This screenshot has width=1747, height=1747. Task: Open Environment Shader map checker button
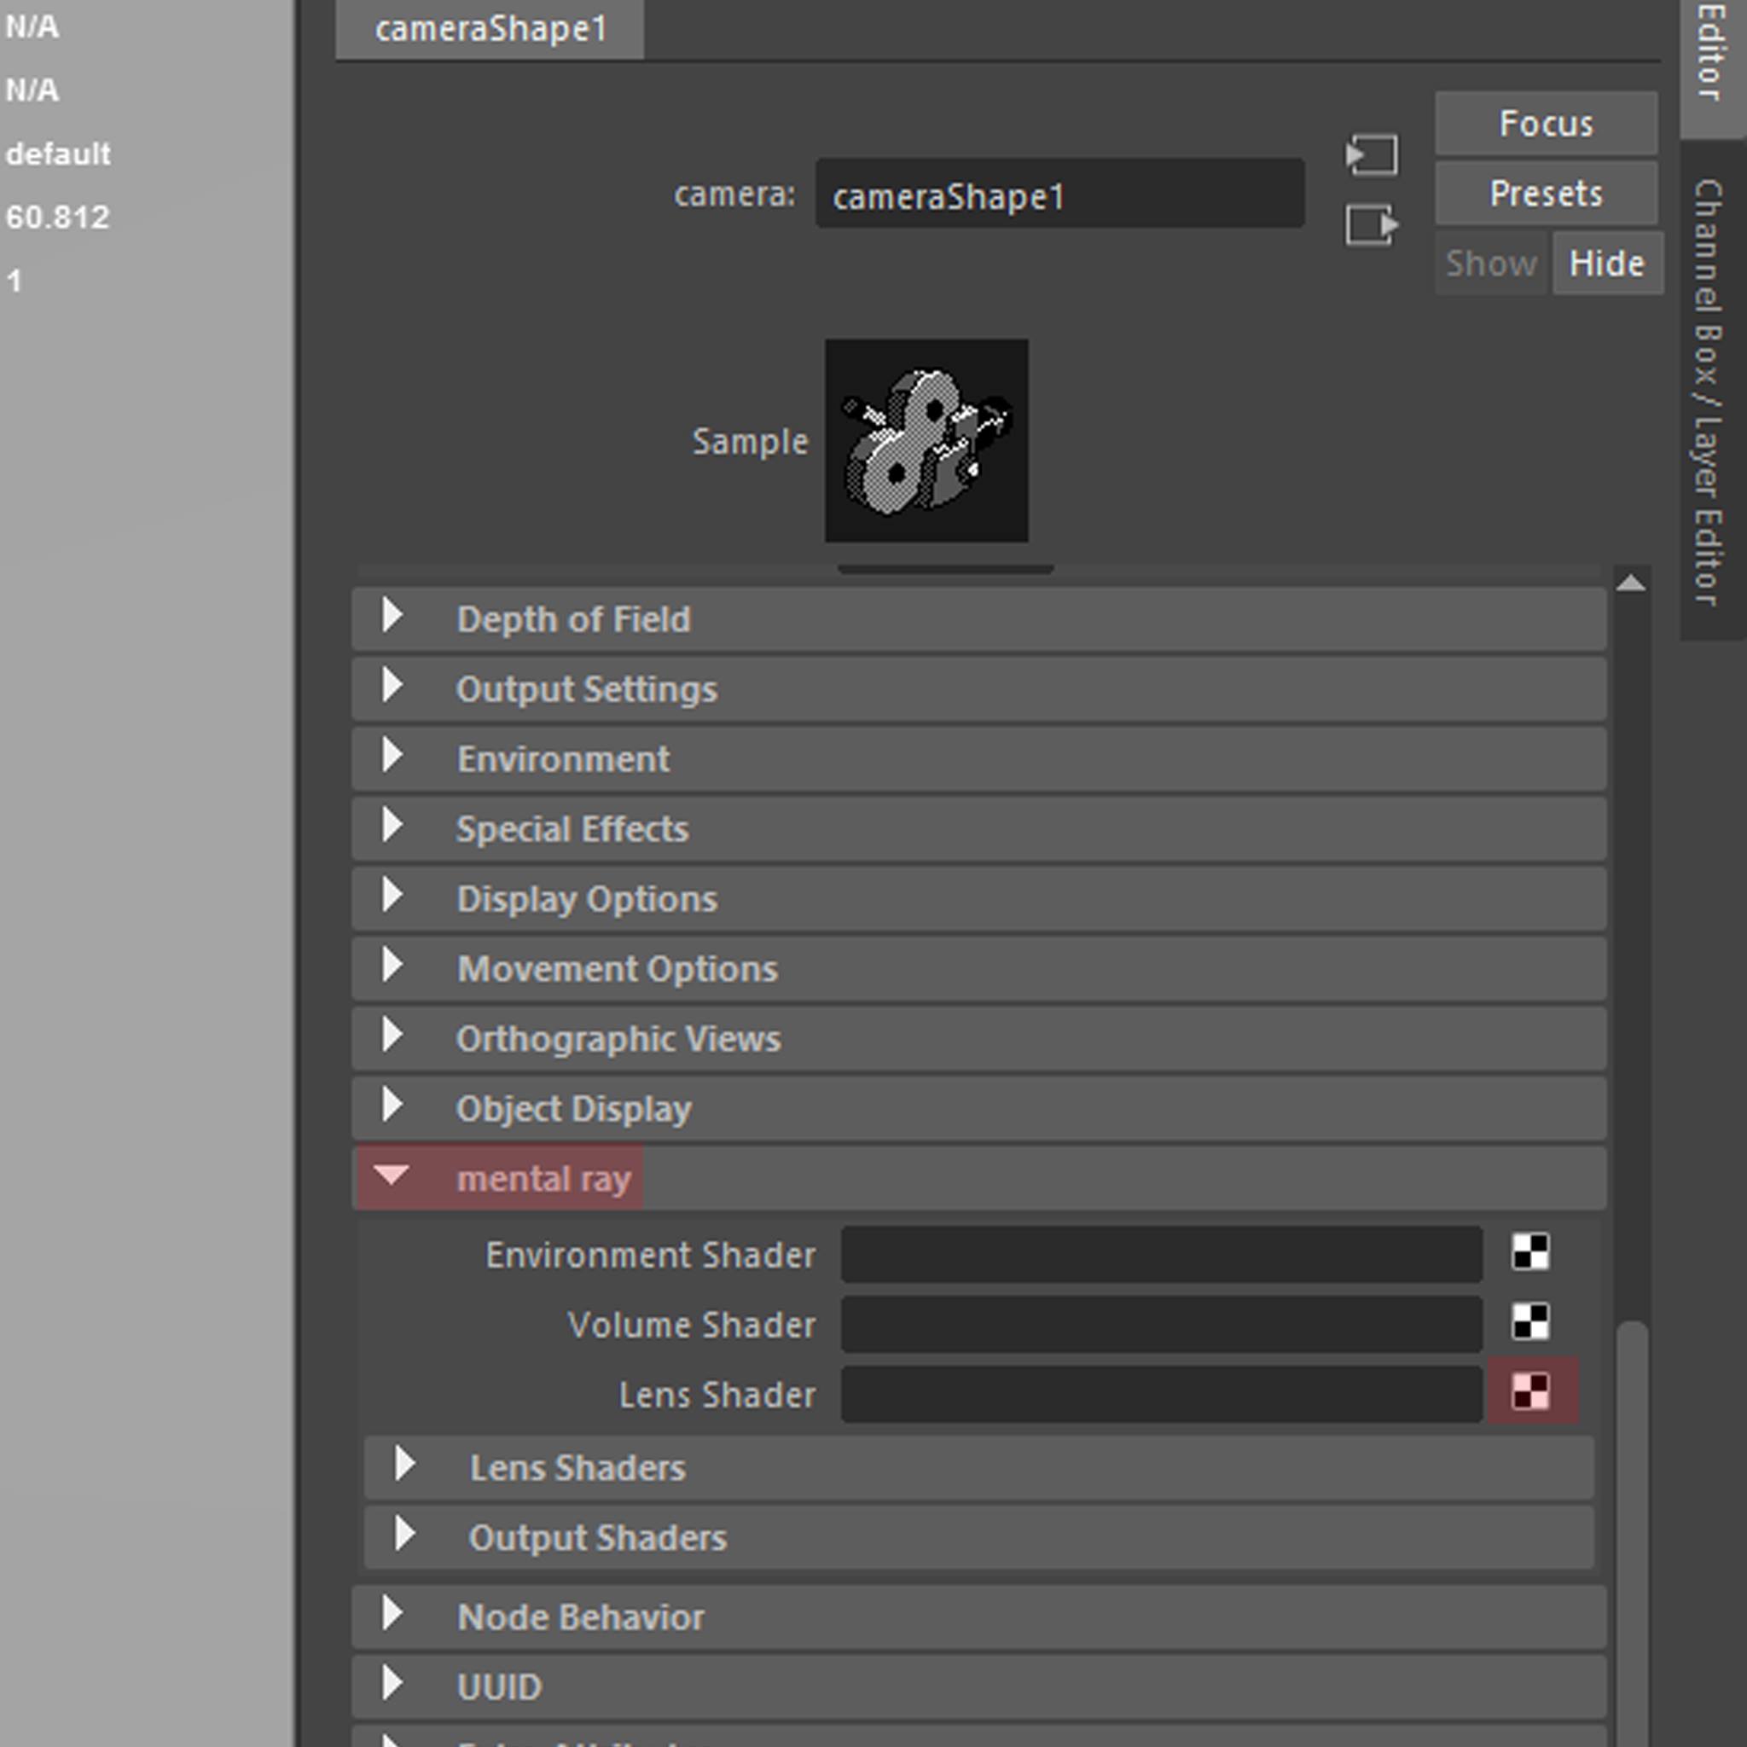[1530, 1253]
